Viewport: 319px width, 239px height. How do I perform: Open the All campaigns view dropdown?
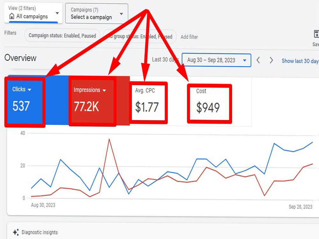[x=33, y=13]
